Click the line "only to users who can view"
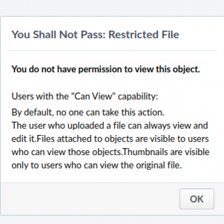The width and height of the screenshot is (224, 224). pos(97,165)
